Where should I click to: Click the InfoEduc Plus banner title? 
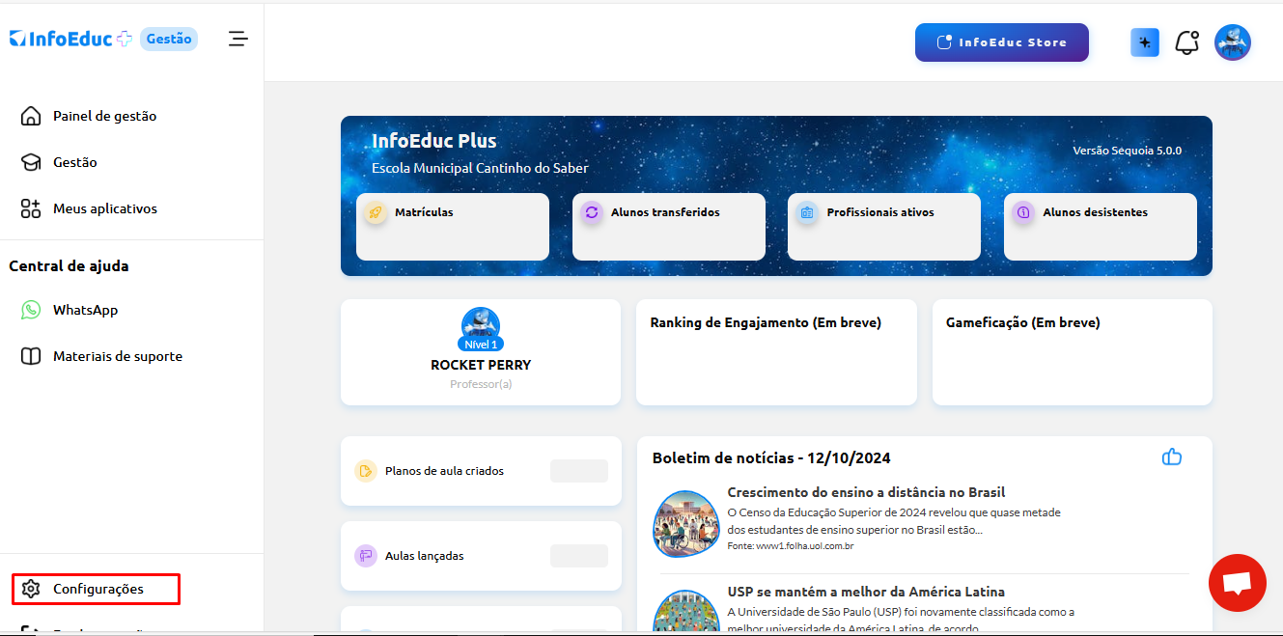[434, 141]
